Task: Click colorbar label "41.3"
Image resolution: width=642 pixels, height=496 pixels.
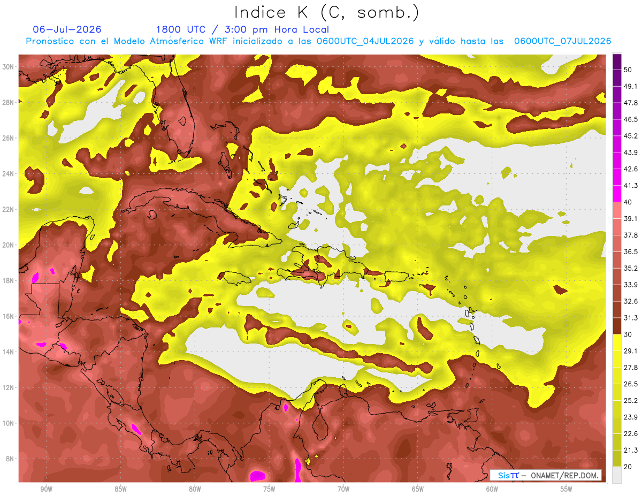Action: click(x=630, y=186)
